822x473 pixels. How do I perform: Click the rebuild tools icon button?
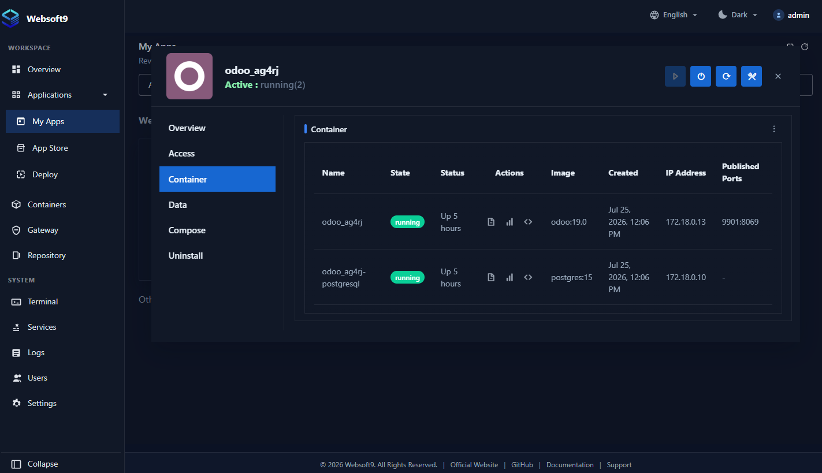(752, 76)
